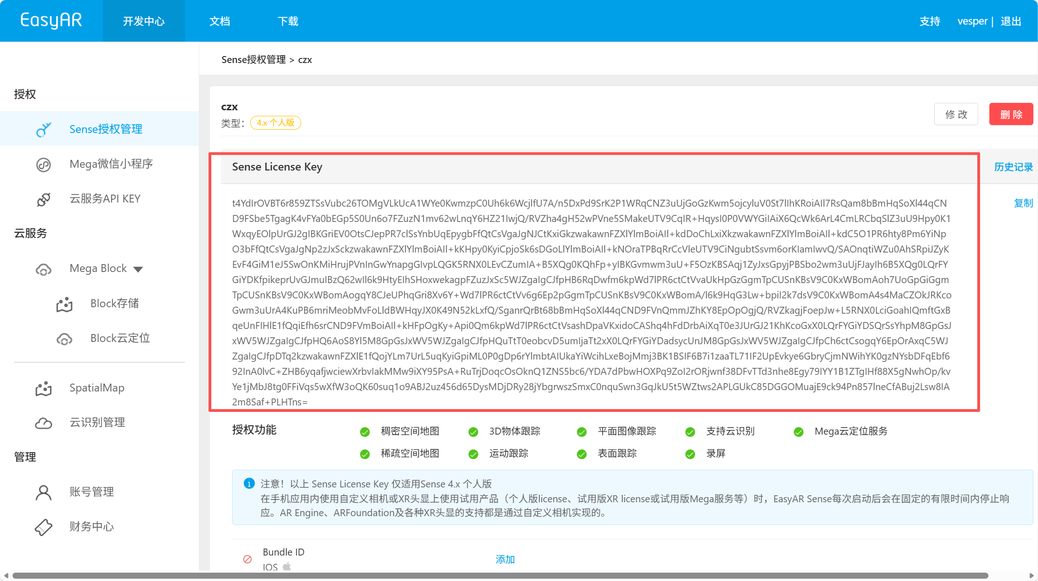Click the SpatialMap sidebar icon

(44, 388)
